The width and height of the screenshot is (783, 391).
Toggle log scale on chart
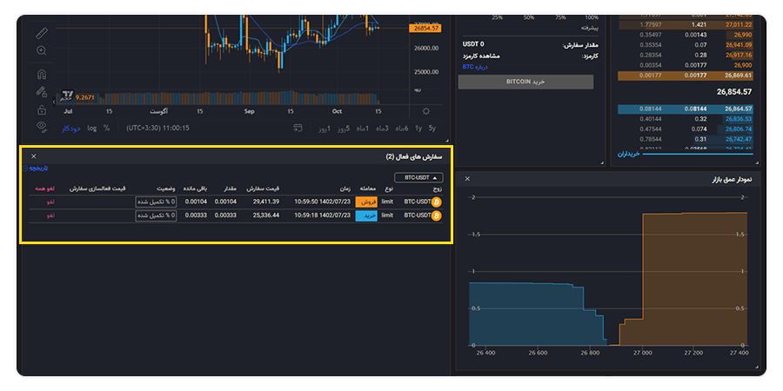tap(92, 129)
